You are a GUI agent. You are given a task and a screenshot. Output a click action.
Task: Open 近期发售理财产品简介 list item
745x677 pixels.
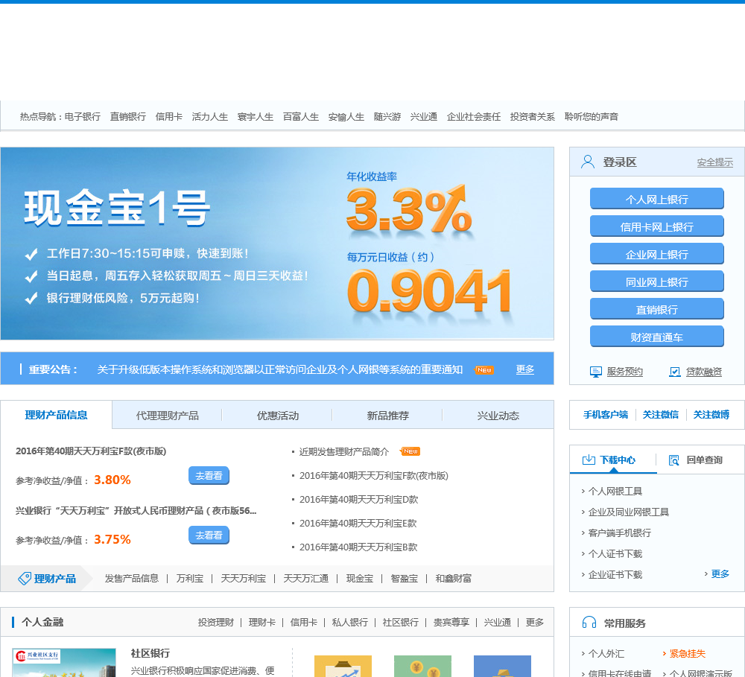344,451
